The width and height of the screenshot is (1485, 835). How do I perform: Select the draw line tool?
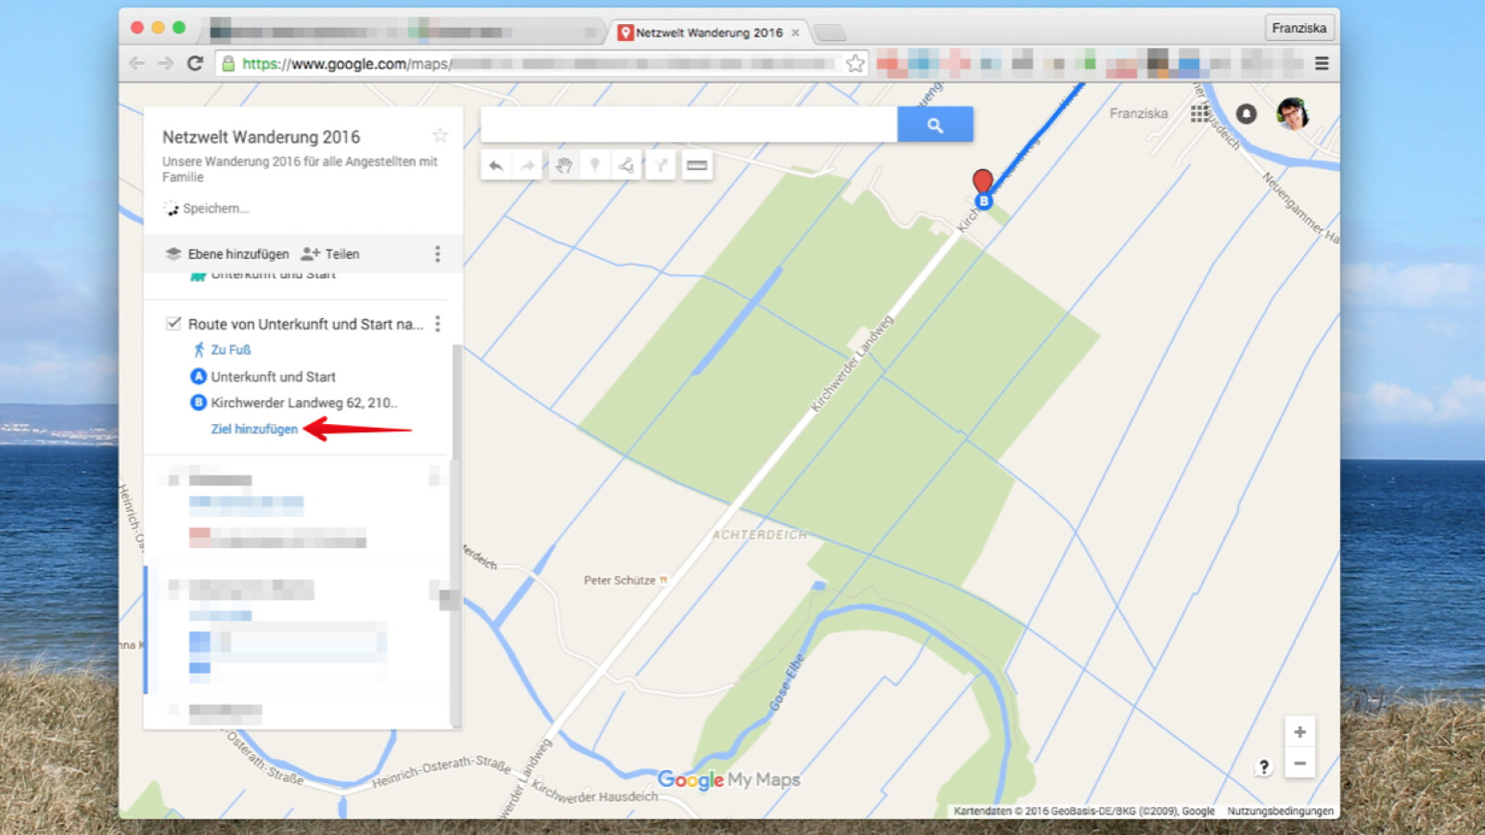pyautogui.click(x=627, y=166)
